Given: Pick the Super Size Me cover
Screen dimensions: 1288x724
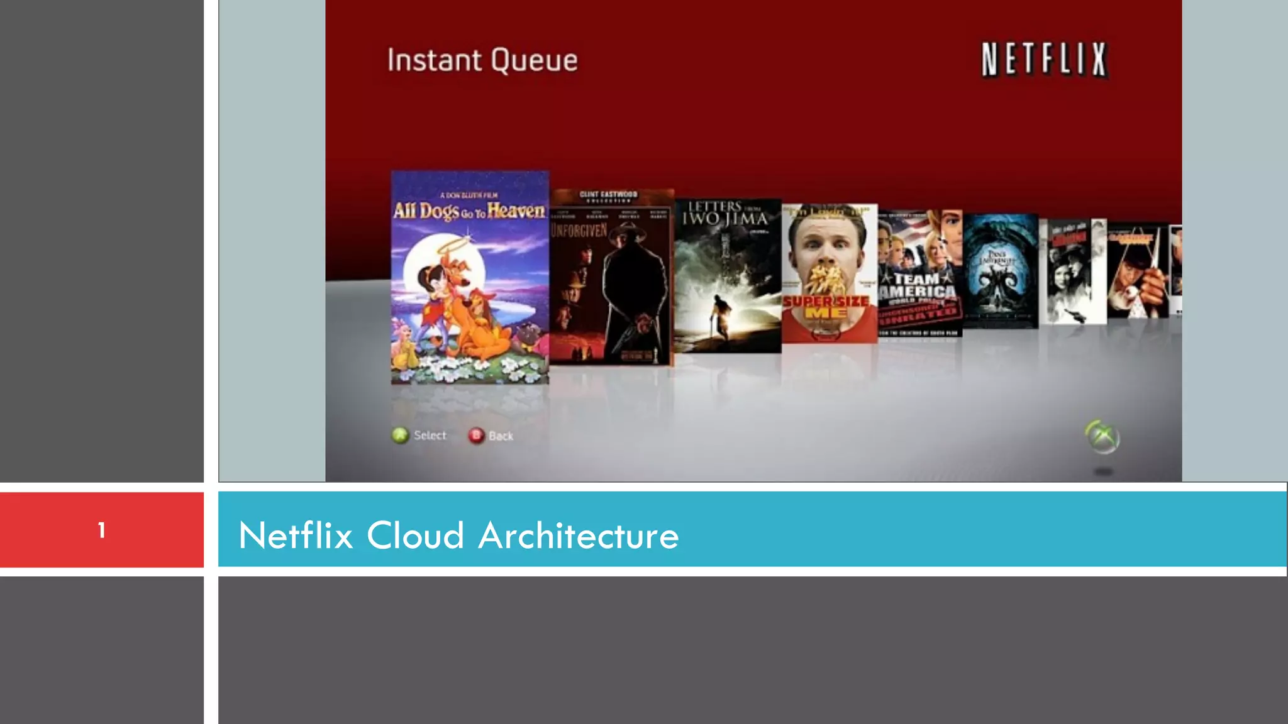Looking at the screenshot, I should coord(829,273).
